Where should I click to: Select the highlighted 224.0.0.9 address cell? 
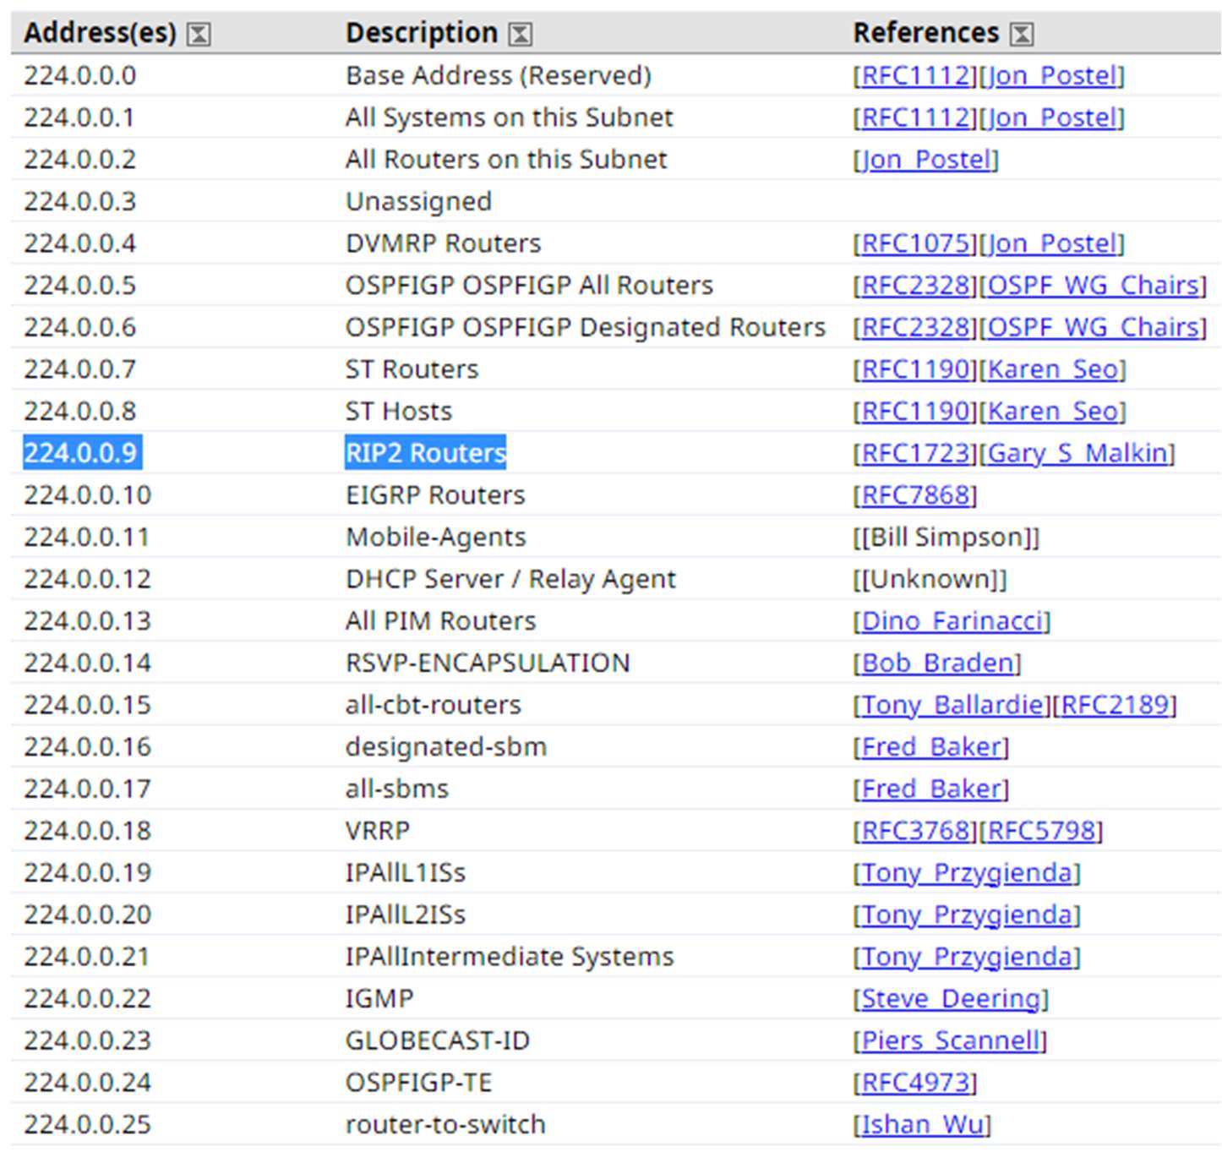coord(81,454)
